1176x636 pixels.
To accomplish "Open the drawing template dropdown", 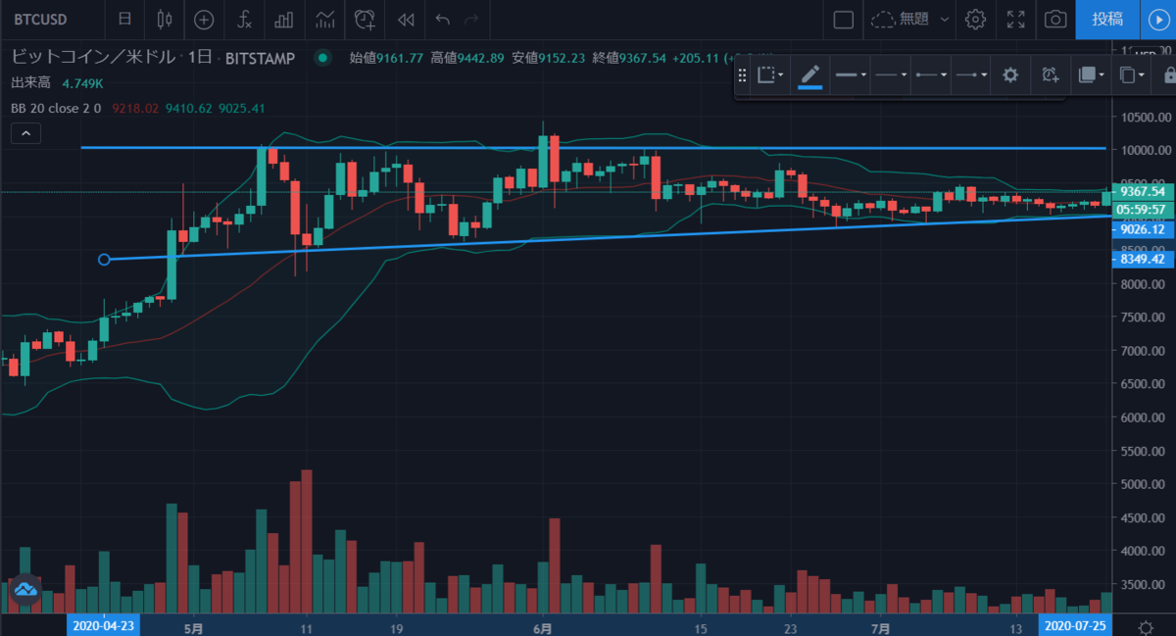I will (770, 74).
